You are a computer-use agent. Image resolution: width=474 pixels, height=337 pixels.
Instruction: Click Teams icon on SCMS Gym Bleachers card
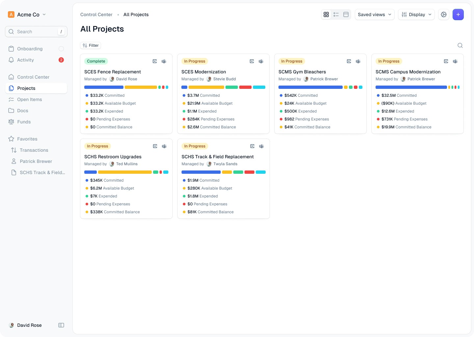(358, 61)
